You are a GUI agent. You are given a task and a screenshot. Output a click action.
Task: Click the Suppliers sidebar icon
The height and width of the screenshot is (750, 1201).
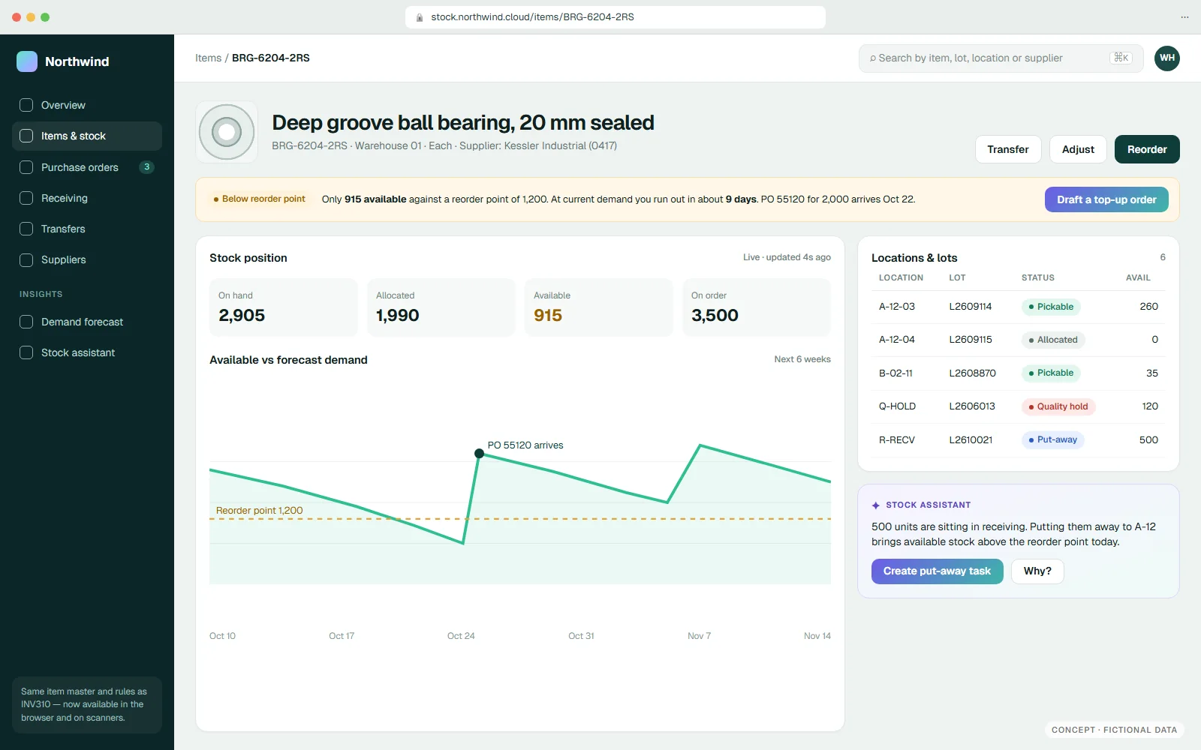click(26, 259)
